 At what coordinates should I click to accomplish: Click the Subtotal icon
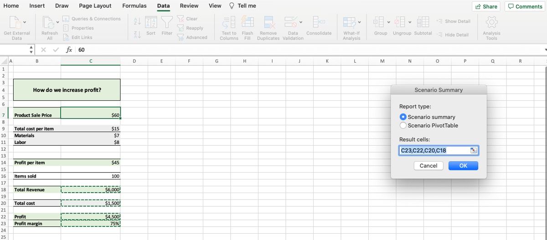click(423, 22)
